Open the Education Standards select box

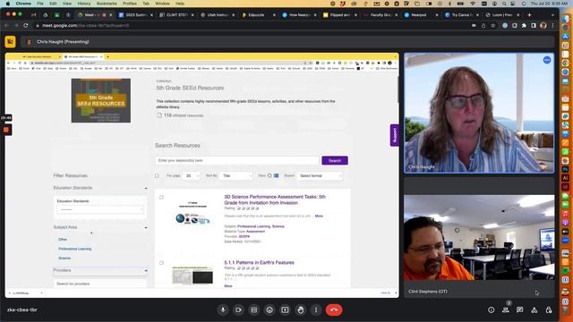click(99, 210)
